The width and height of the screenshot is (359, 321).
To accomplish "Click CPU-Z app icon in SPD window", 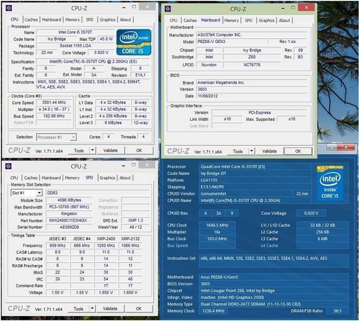I will pos(9,166).
